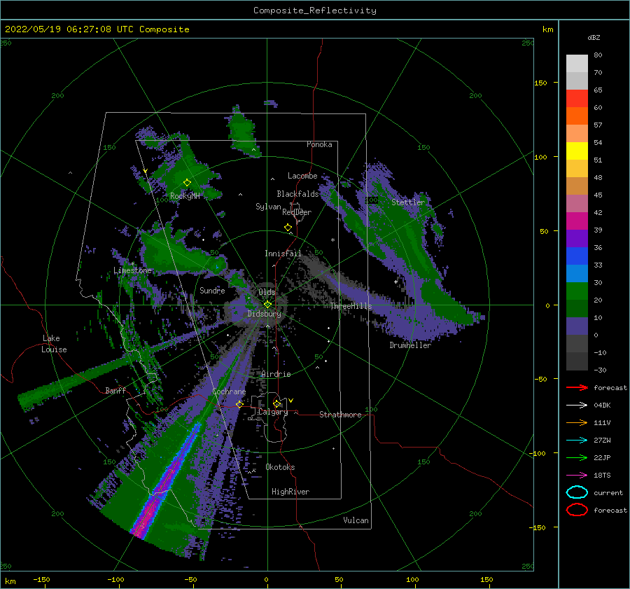Pick the slate blue 0-10 dBZ swatch
This screenshot has height=589, width=630.
[577, 326]
